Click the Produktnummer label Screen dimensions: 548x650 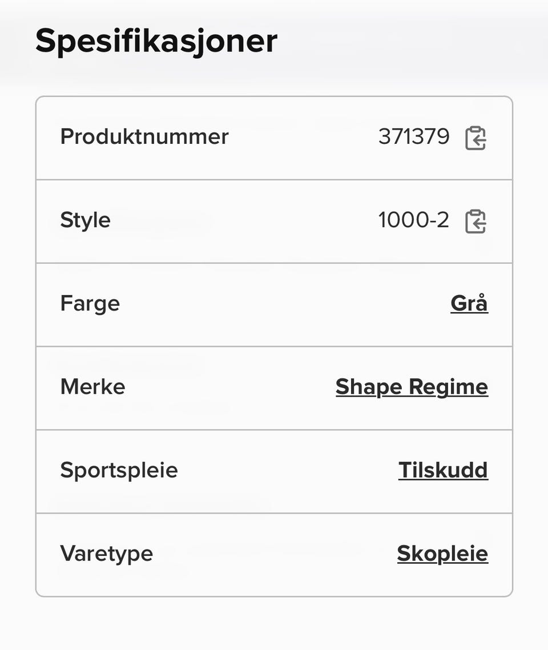pyautogui.click(x=144, y=137)
